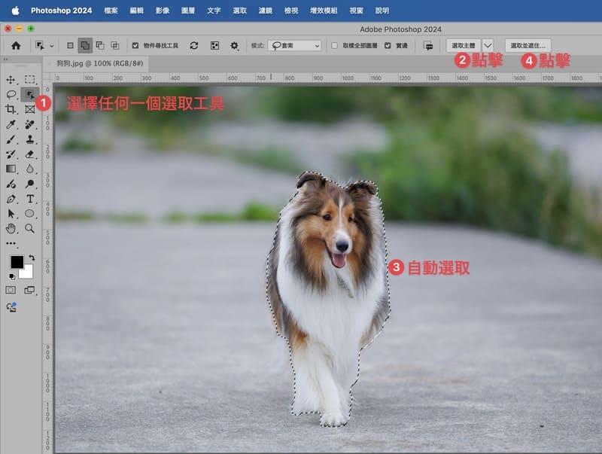
Task: Open the Filter (濾鏡) menu
Action: 266,11
